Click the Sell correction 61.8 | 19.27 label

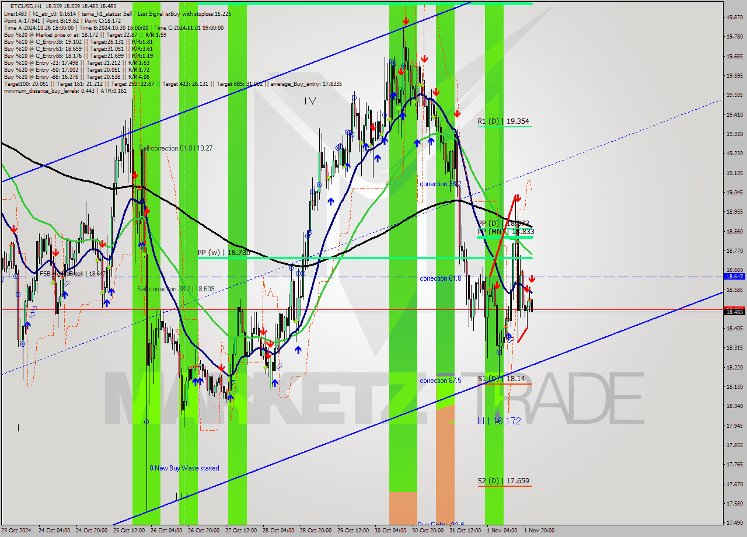[176, 148]
